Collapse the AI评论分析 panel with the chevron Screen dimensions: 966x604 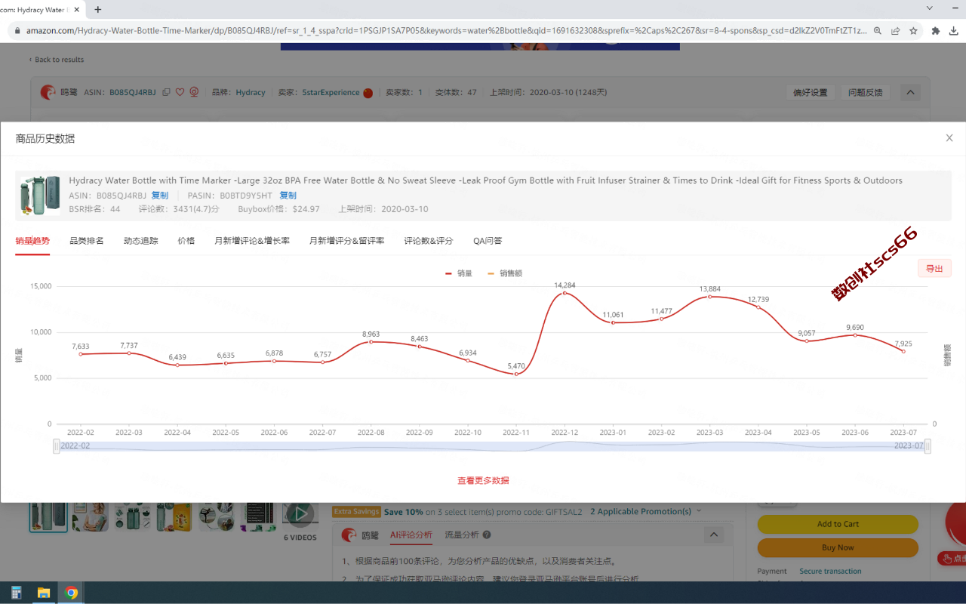click(x=713, y=535)
